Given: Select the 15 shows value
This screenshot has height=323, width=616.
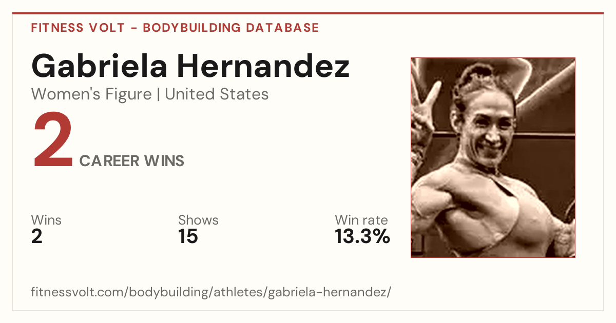Looking at the screenshot, I should pos(188,237).
